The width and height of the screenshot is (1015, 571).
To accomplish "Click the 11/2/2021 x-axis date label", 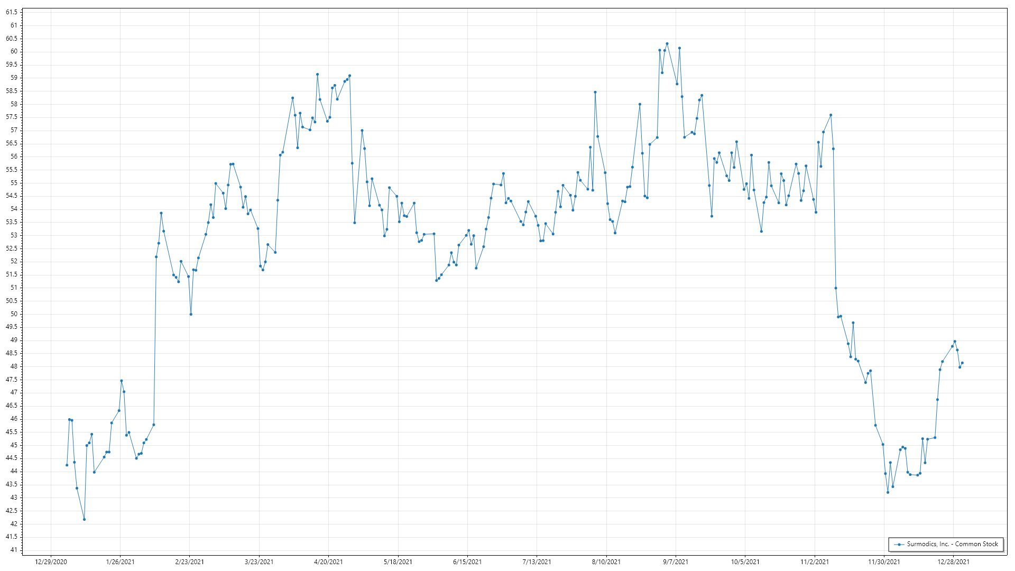I will 815,562.
